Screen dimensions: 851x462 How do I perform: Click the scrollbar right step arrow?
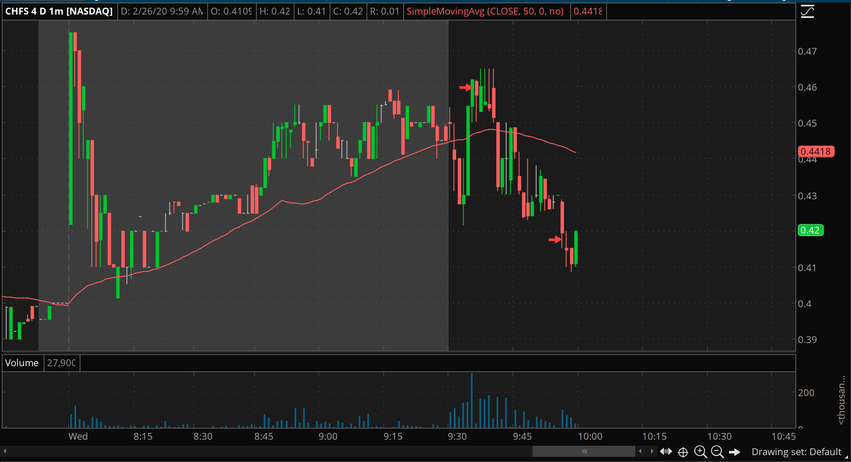coord(652,451)
